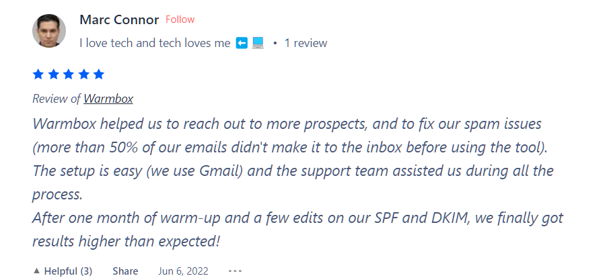Image resolution: width=609 pixels, height=280 pixels.
Task: Share this Warmbox review
Action: pyautogui.click(x=125, y=271)
